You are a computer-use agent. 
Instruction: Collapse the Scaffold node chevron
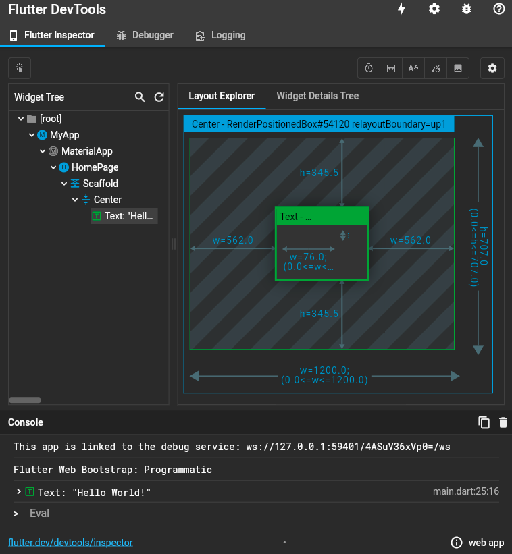point(65,184)
